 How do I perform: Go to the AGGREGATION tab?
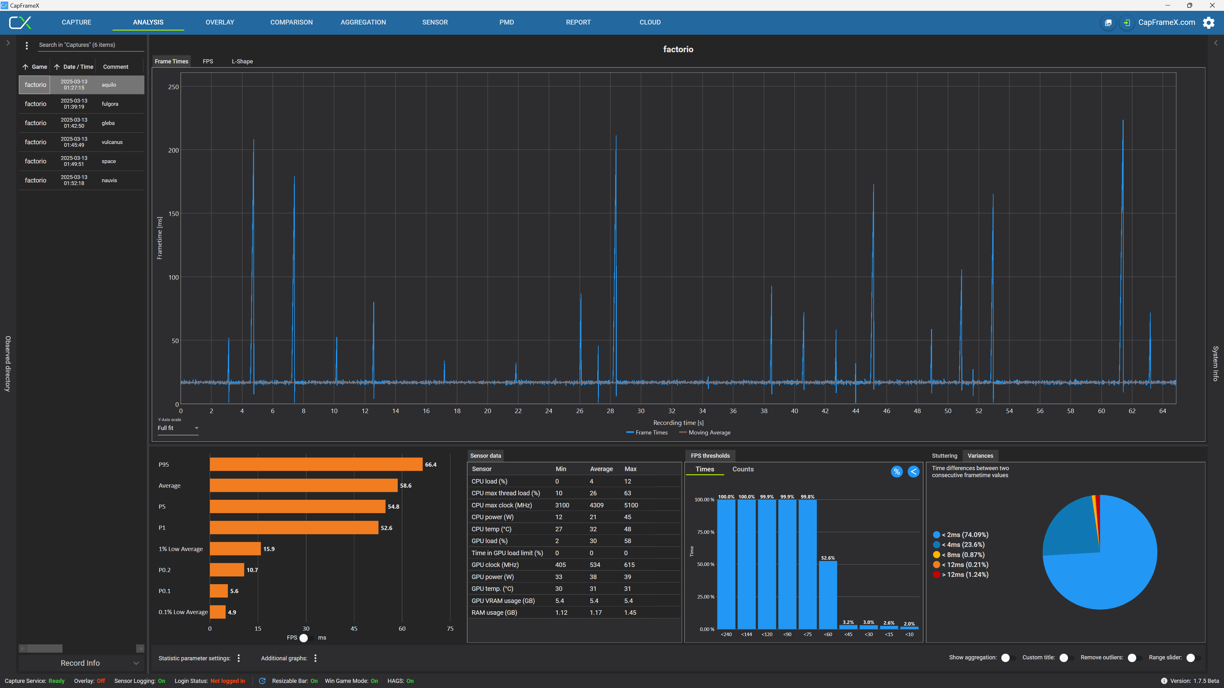point(363,22)
